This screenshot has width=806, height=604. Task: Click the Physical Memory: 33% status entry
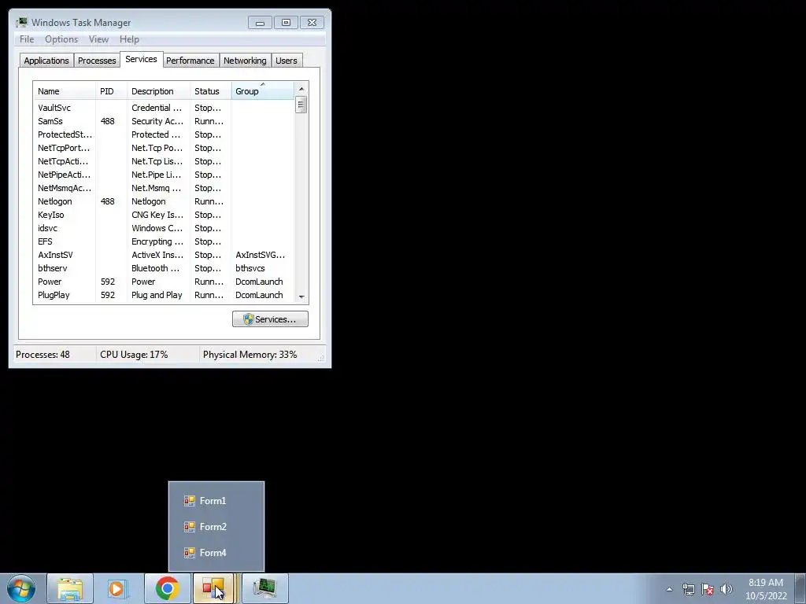coord(250,355)
